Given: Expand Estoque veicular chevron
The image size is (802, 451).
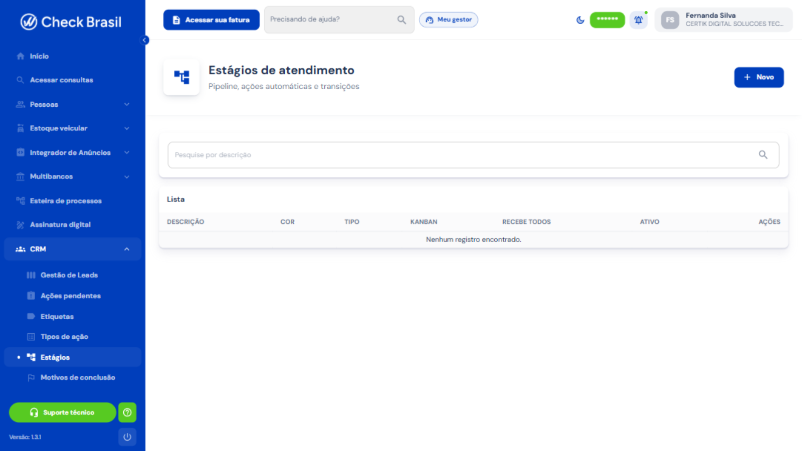Looking at the screenshot, I should click(127, 128).
